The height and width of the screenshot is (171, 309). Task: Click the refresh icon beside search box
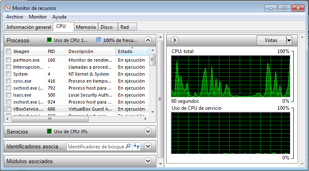tap(137, 146)
